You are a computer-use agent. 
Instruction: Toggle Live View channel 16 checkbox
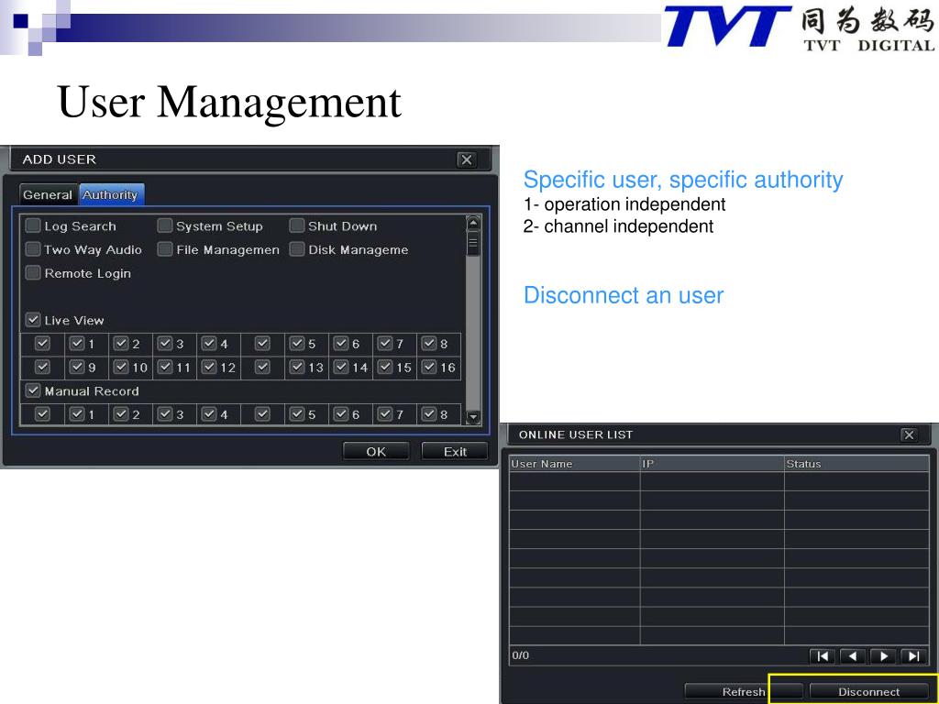[429, 367]
